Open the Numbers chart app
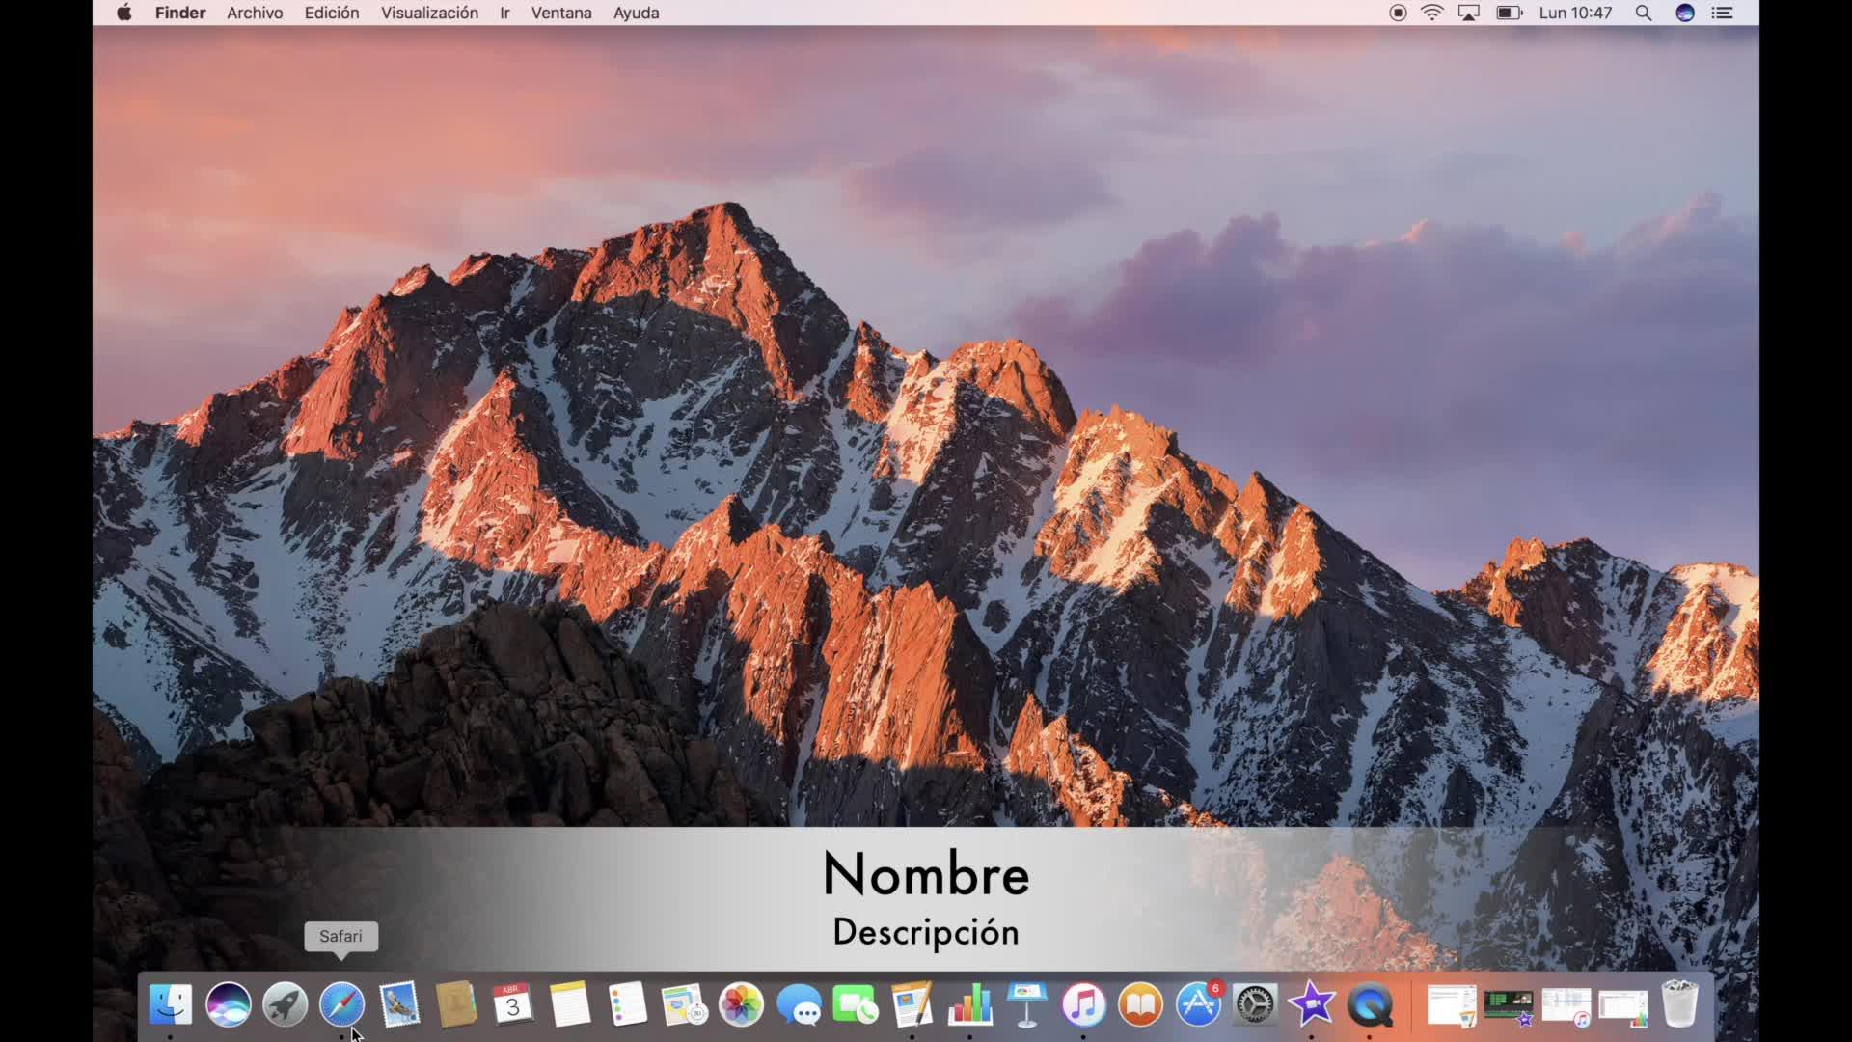Screen dimensions: 1852x1042 click(969, 1004)
